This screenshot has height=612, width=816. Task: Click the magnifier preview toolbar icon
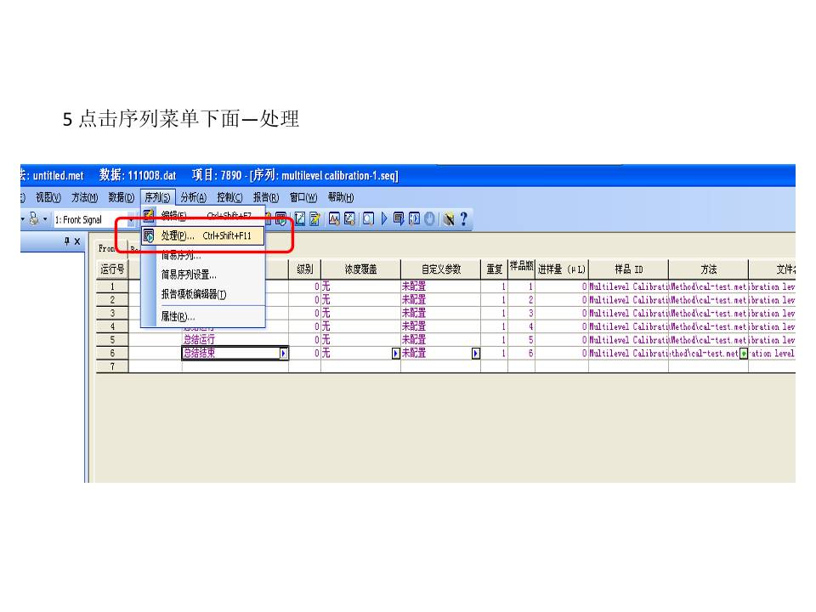368,219
